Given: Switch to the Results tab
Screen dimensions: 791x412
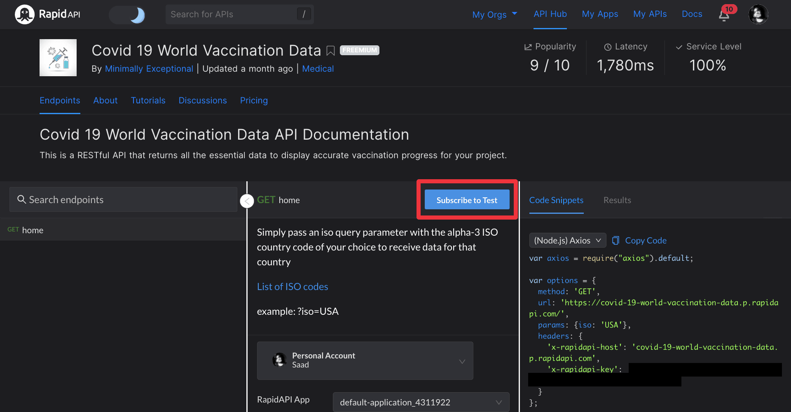Looking at the screenshot, I should point(617,200).
